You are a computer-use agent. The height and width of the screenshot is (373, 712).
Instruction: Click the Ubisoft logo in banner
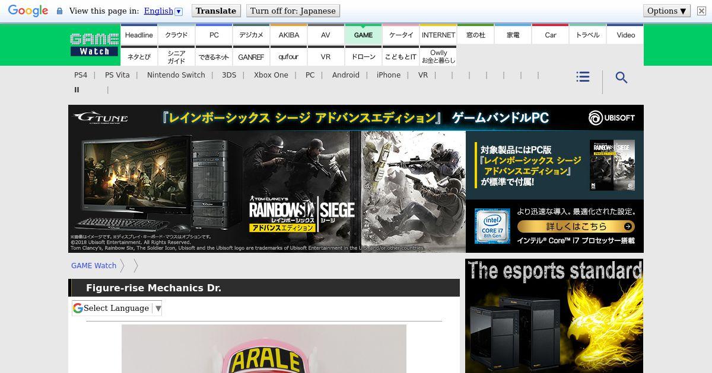pyautogui.click(x=612, y=118)
